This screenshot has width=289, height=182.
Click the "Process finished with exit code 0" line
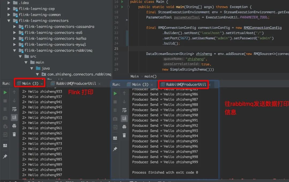coord(165,172)
